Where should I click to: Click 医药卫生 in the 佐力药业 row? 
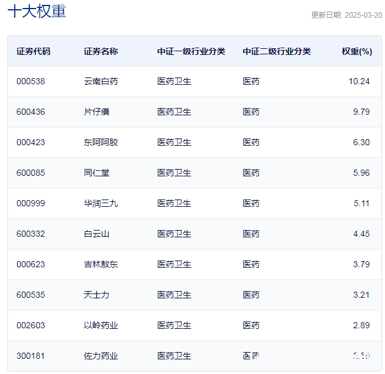[174, 356]
